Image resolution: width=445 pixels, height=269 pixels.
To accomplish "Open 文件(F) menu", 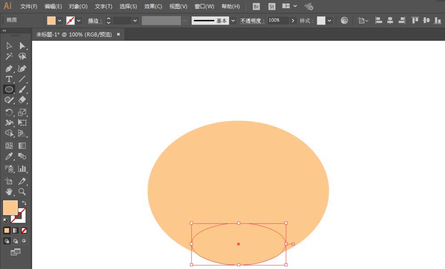I will (28, 6).
